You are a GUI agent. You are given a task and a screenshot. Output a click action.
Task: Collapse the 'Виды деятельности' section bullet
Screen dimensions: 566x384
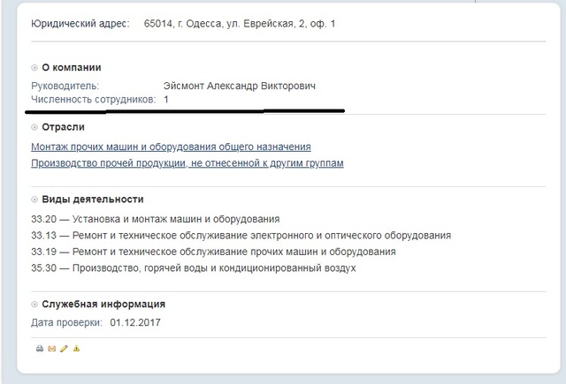click(x=34, y=200)
